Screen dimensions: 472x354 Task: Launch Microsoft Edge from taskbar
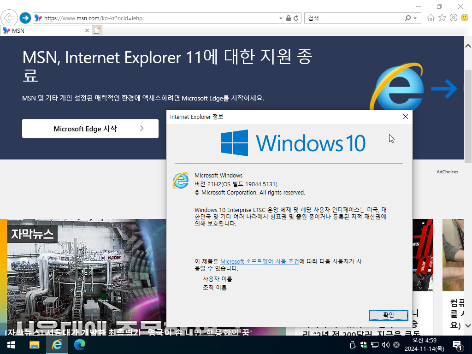79,345
